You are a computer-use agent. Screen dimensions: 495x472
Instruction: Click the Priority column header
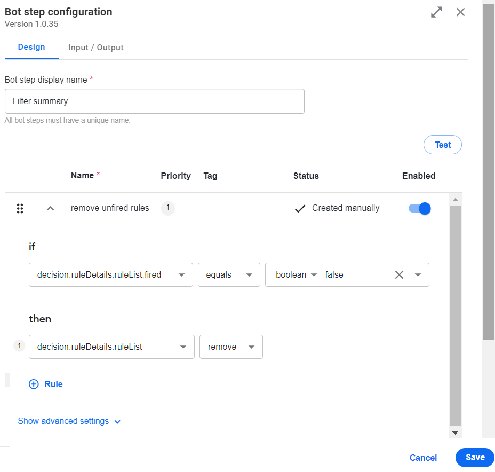(176, 176)
